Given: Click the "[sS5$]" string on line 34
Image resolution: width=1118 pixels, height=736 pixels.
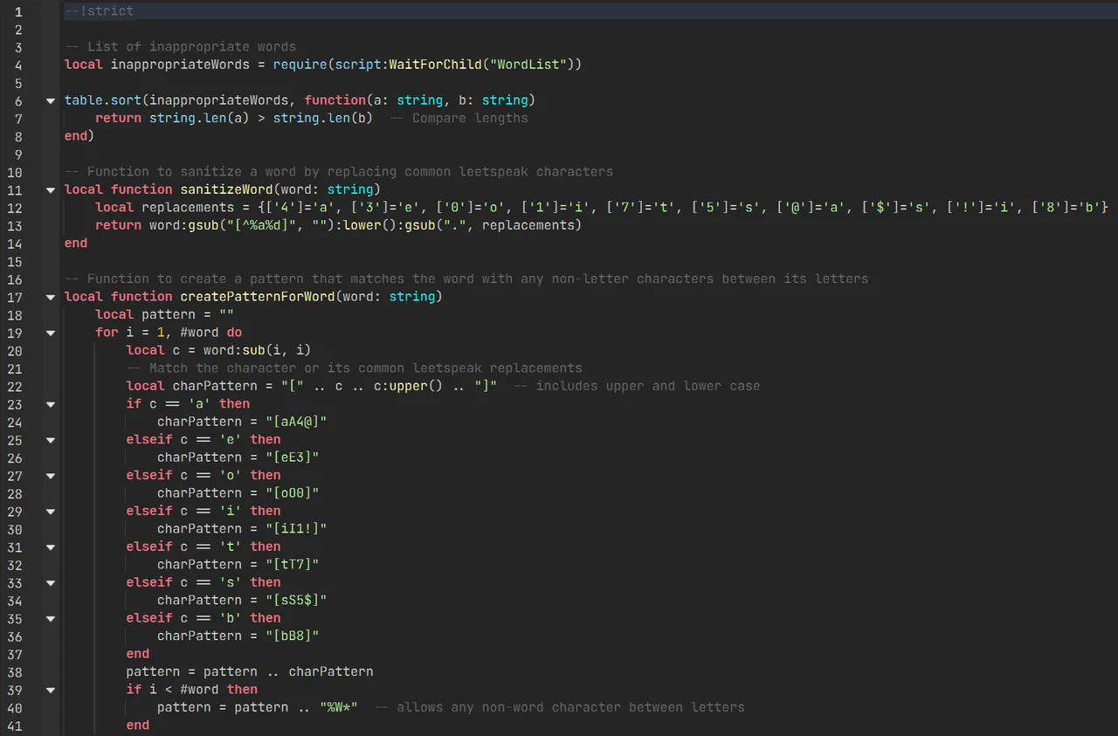Looking at the screenshot, I should 295,600.
